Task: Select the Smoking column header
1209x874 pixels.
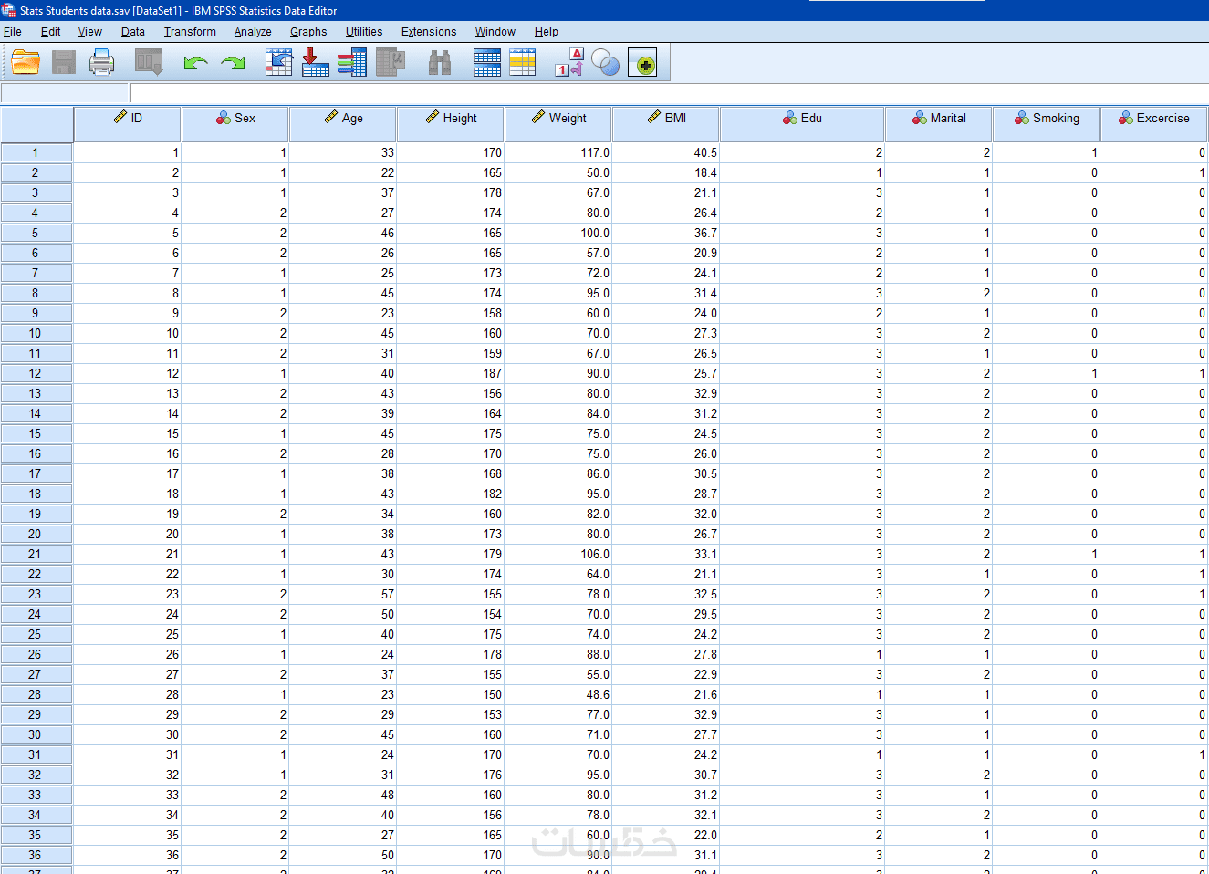Action: click(1047, 124)
